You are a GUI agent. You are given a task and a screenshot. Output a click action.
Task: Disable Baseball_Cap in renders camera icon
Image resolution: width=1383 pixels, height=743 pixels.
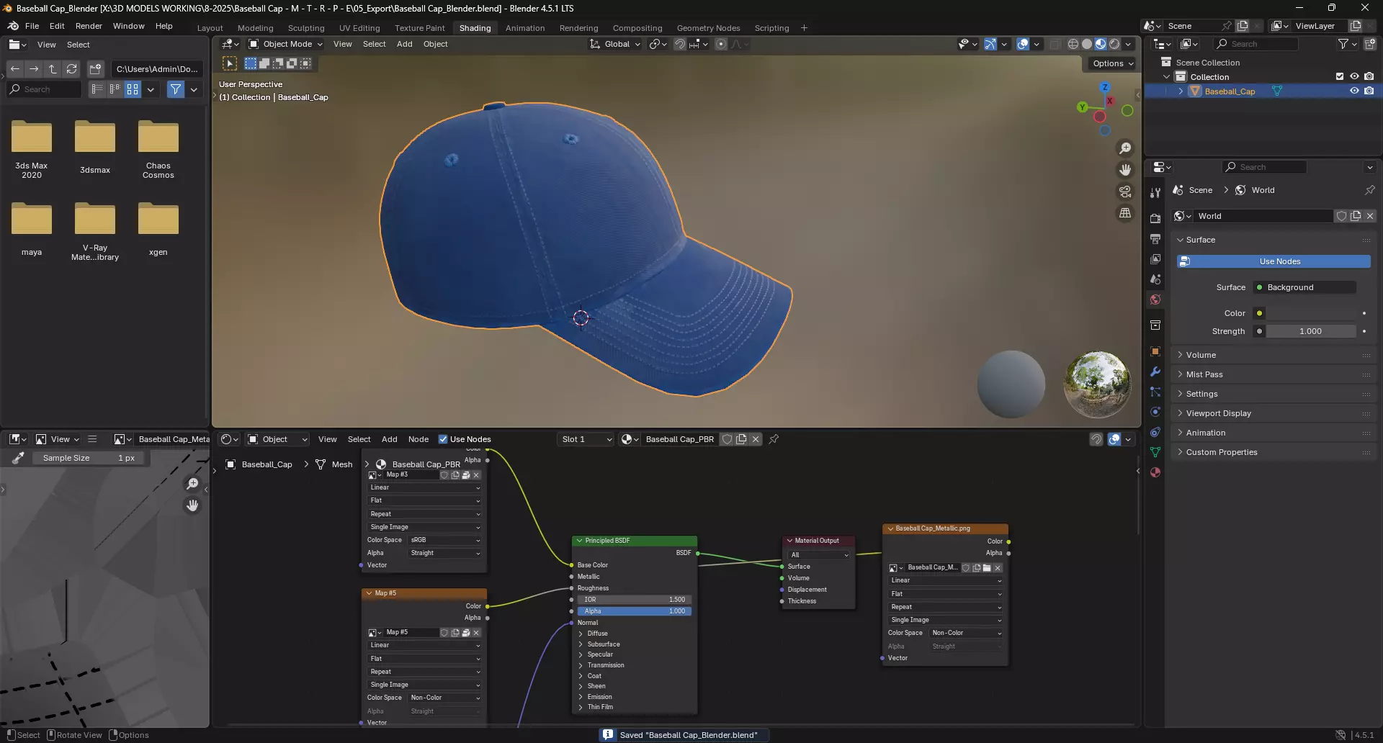(x=1369, y=91)
